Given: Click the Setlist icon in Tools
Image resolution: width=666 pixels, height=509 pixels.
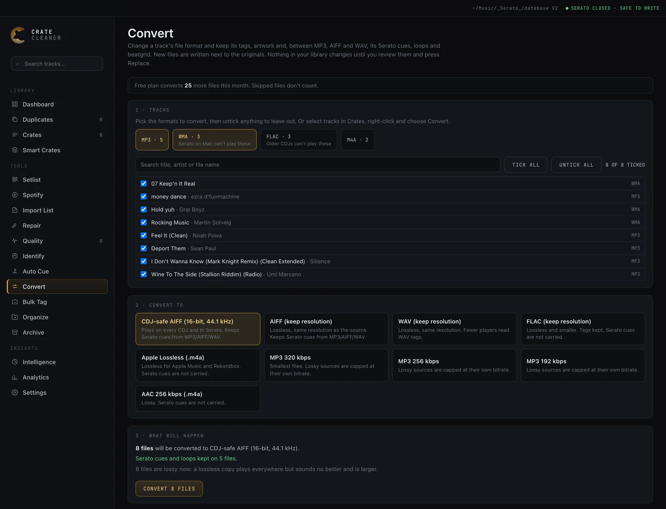Looking at the screenshot, I should pos(15,180).
